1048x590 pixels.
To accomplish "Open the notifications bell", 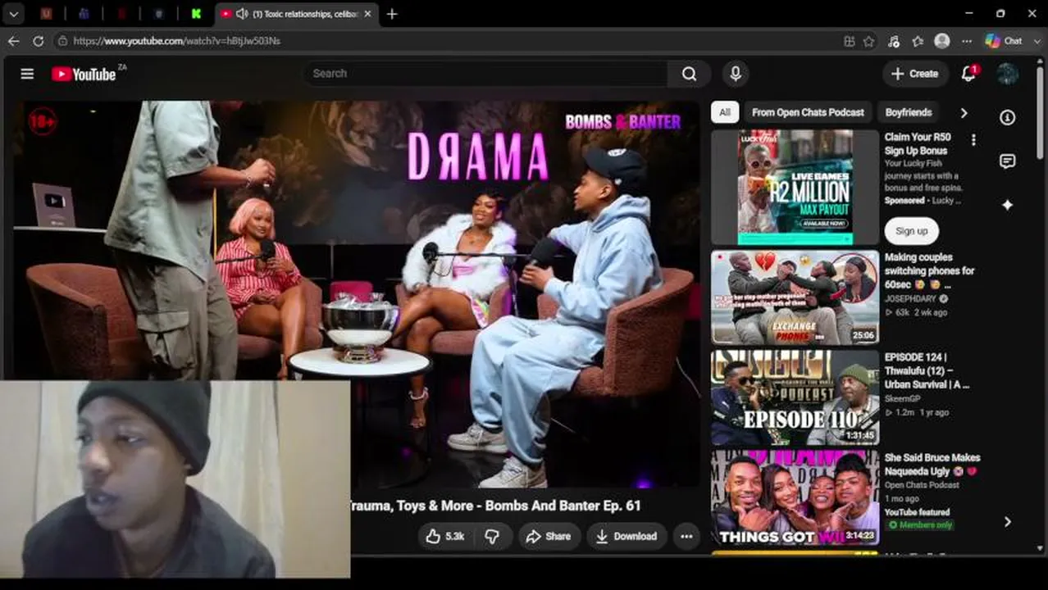I will pos(968,73).
